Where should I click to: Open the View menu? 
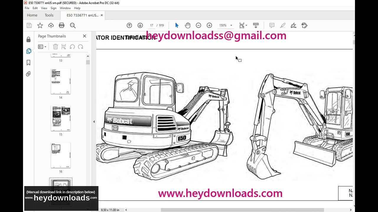[x=44, y=8]
